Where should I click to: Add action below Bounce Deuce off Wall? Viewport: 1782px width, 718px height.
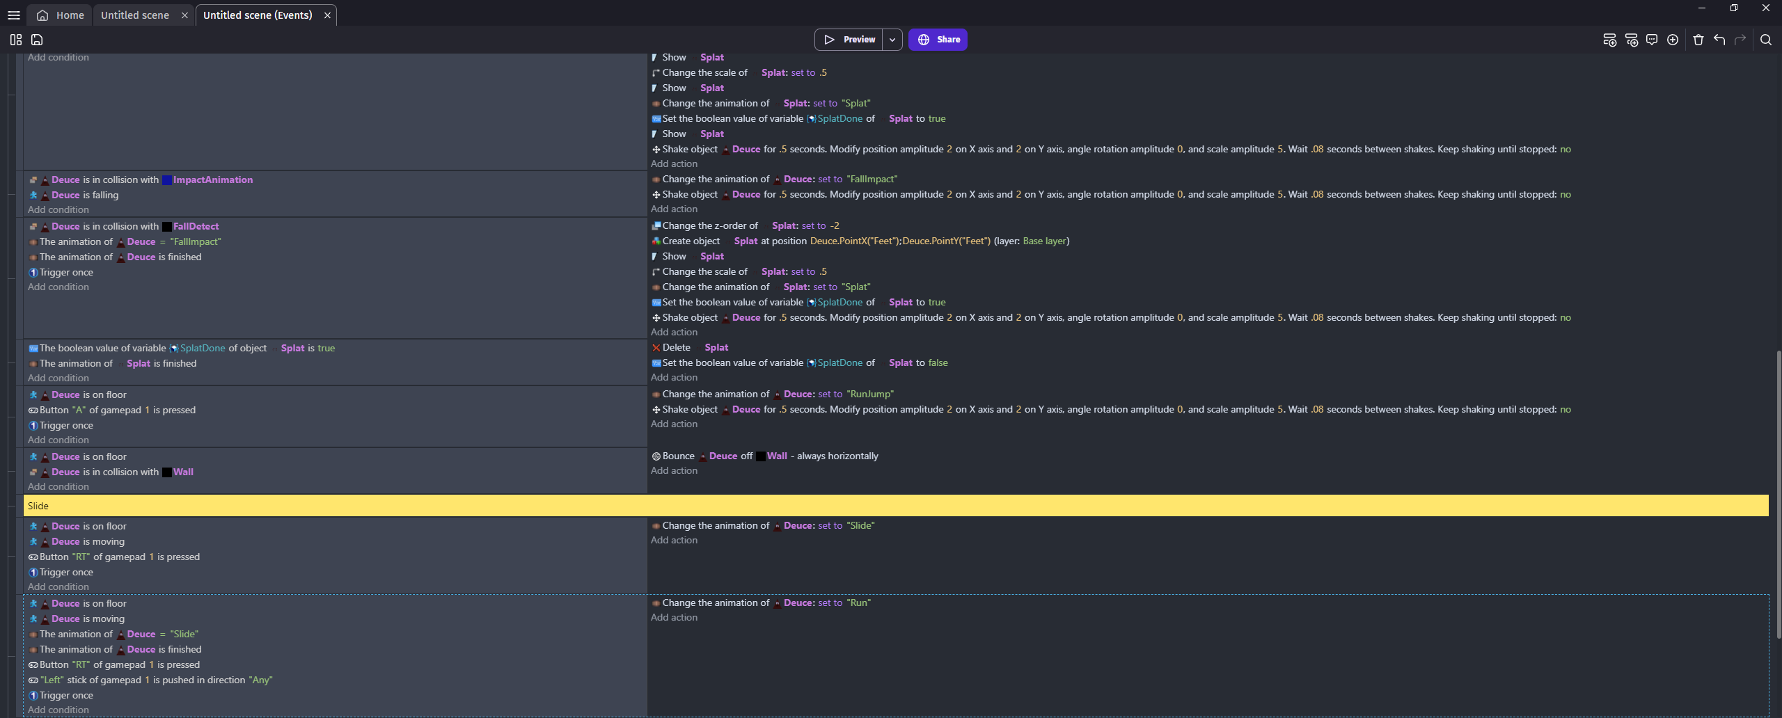click(674, 471)
